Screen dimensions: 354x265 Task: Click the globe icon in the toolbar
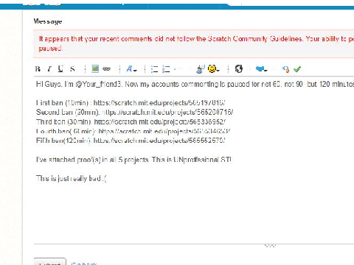[x=238, y=68]
